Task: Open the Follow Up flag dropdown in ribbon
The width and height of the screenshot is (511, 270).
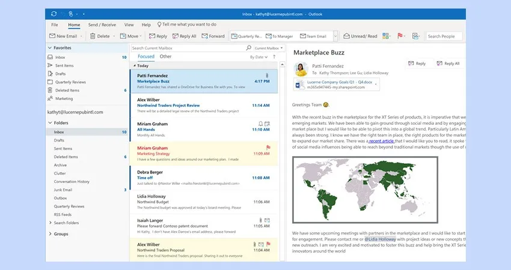Action: [x=401, y=36]
